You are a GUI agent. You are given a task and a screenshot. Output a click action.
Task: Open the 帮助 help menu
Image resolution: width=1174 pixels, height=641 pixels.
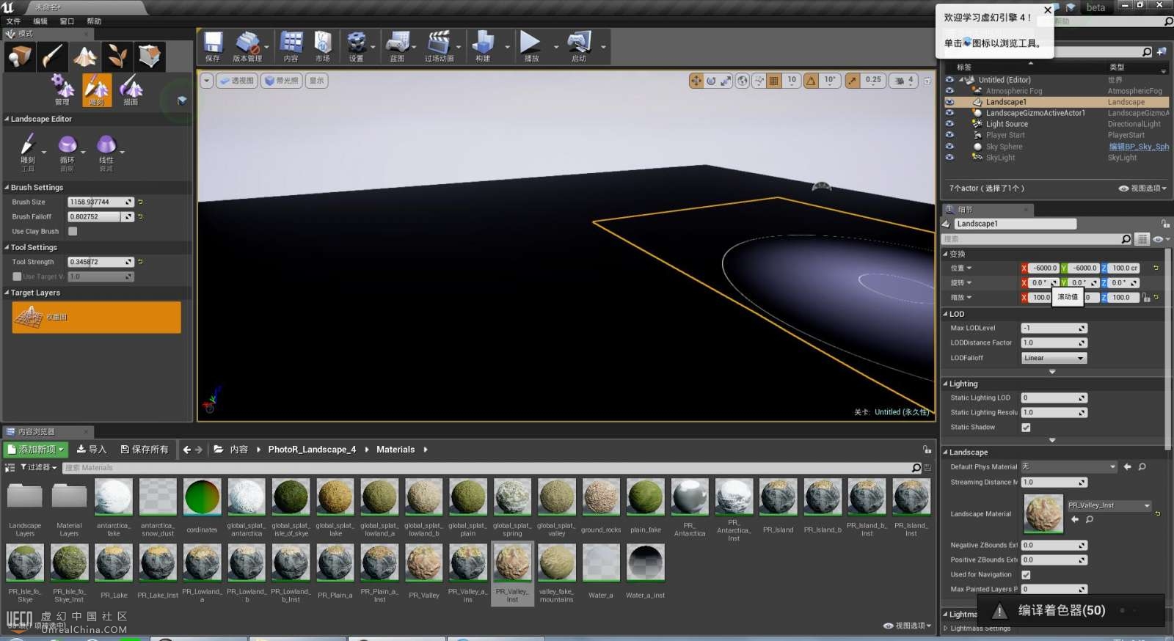pos(94,21)
